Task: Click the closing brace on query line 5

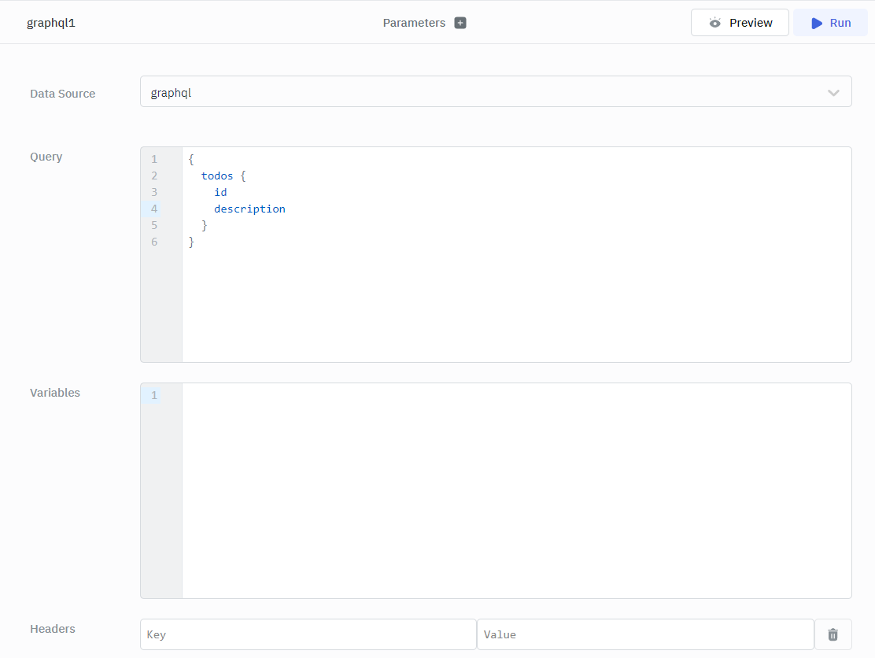Action: click(x=205, y=225)
